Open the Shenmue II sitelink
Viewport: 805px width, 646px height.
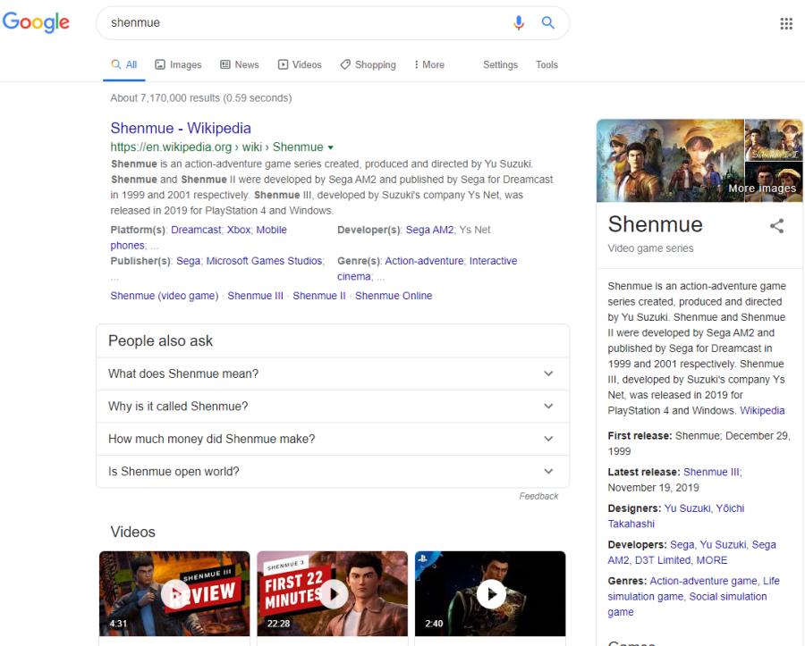pos(318,296)
